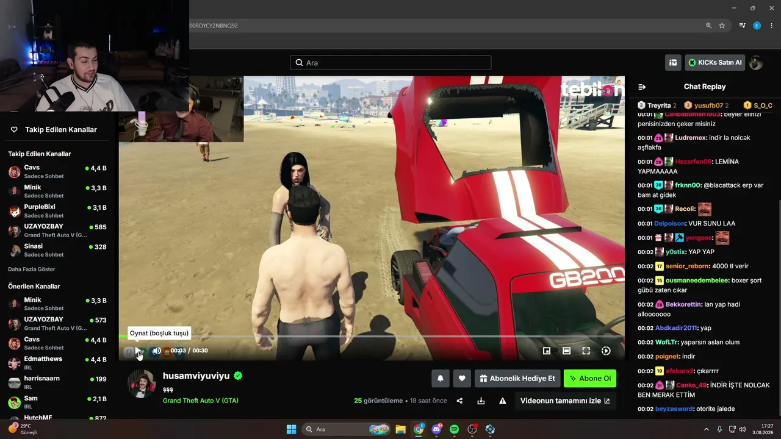Image resolution: width=781 pixels, height=439 pixels.
Task: Click chat username frknn00
Action: [x=688, y=185]
